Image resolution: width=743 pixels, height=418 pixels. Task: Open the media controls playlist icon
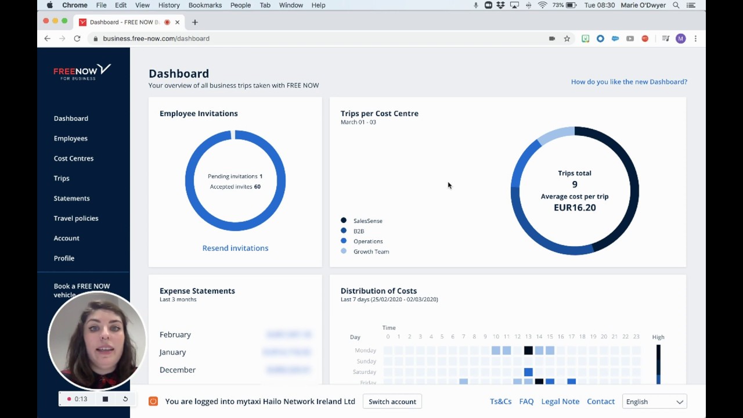[x=666, y=38]
